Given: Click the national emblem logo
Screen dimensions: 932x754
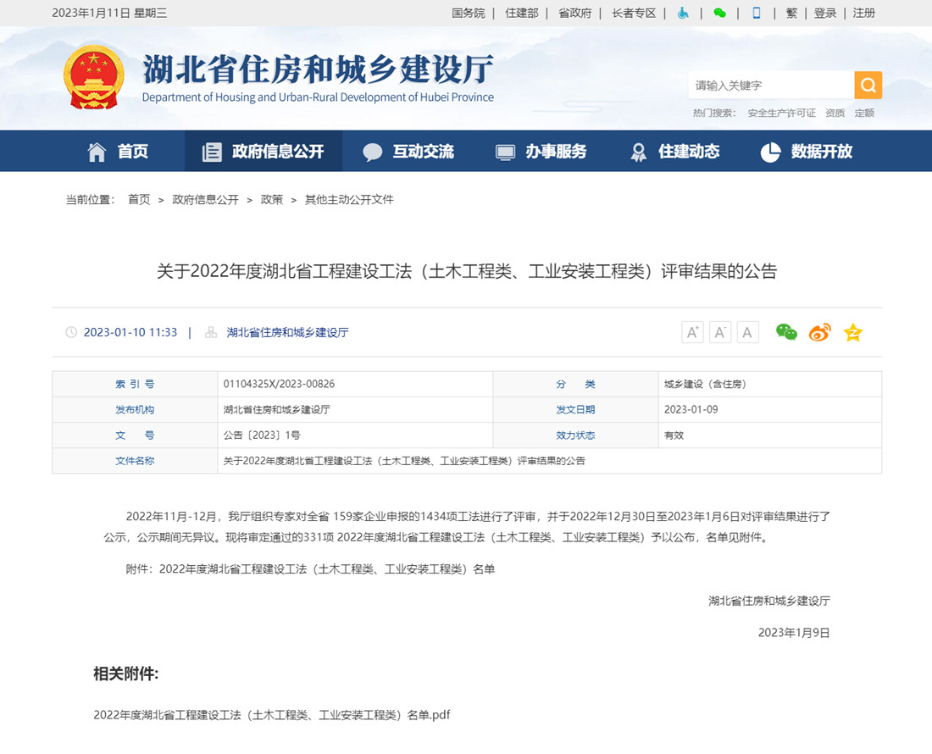Looking at the screenshot, I should click(x=93, y=76).
